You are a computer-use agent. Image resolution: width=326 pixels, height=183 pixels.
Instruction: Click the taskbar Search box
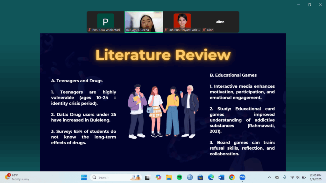116,177
